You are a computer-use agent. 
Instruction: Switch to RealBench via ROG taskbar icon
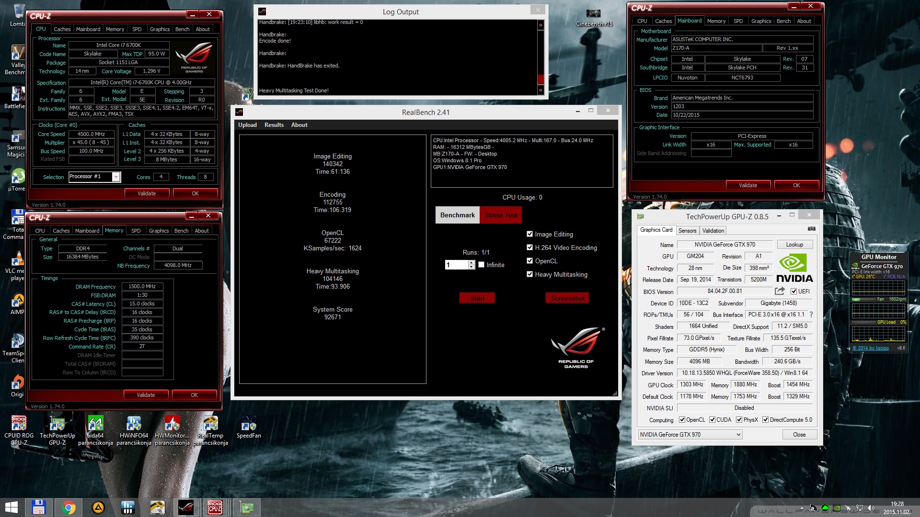(x=186, y=507)
